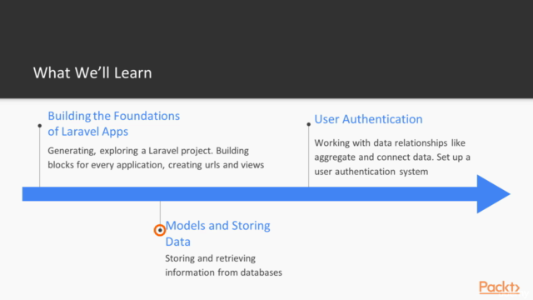Click the Packt logo

pos(500,287)
